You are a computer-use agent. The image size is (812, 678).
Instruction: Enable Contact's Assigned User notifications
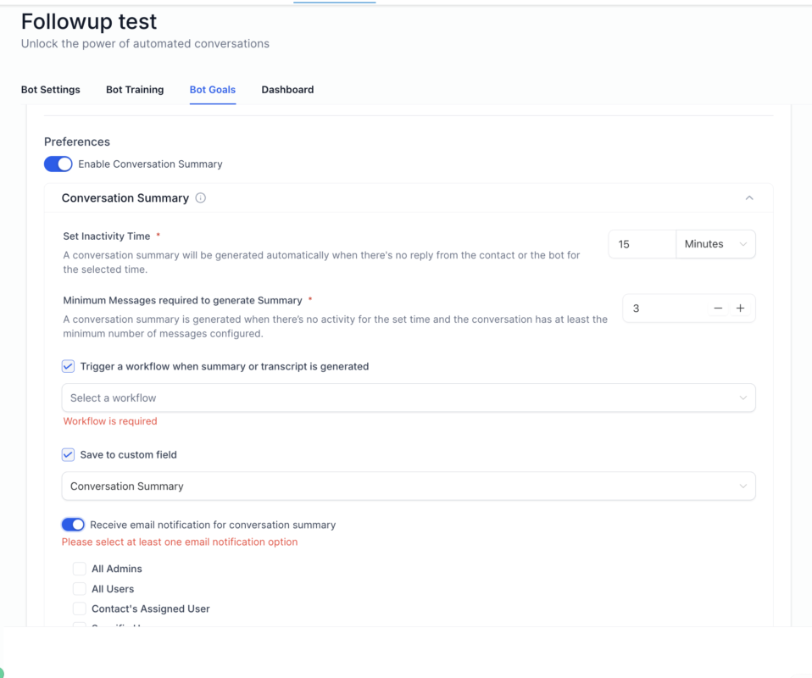[80, 608]
